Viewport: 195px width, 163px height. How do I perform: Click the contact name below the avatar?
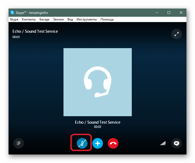coord(98,122)
